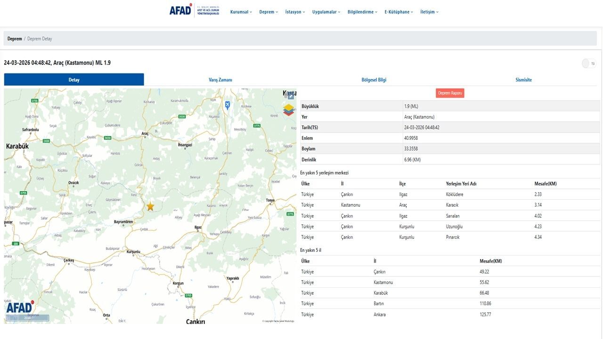Select the Sismisite tab

[523, 80]
